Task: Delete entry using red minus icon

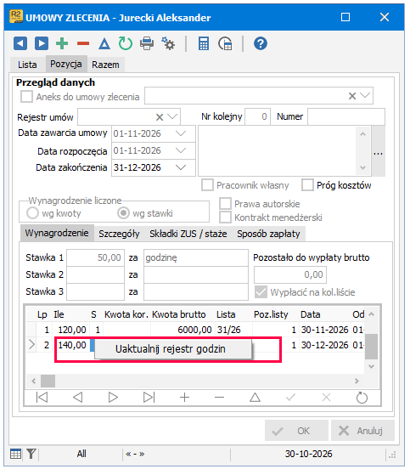Action: (83, 43)
